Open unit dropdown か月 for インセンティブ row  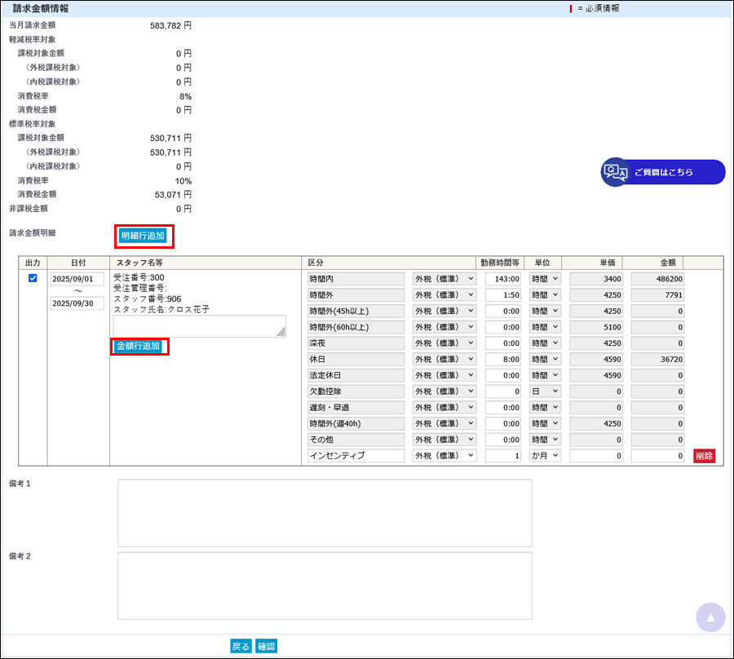tap(545, 455)
